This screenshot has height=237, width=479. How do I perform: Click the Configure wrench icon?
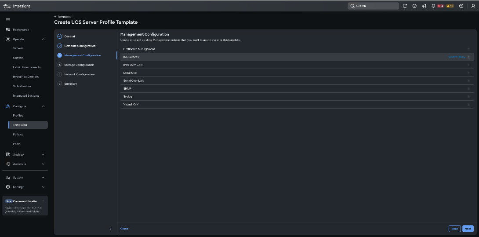click(8, 106)
